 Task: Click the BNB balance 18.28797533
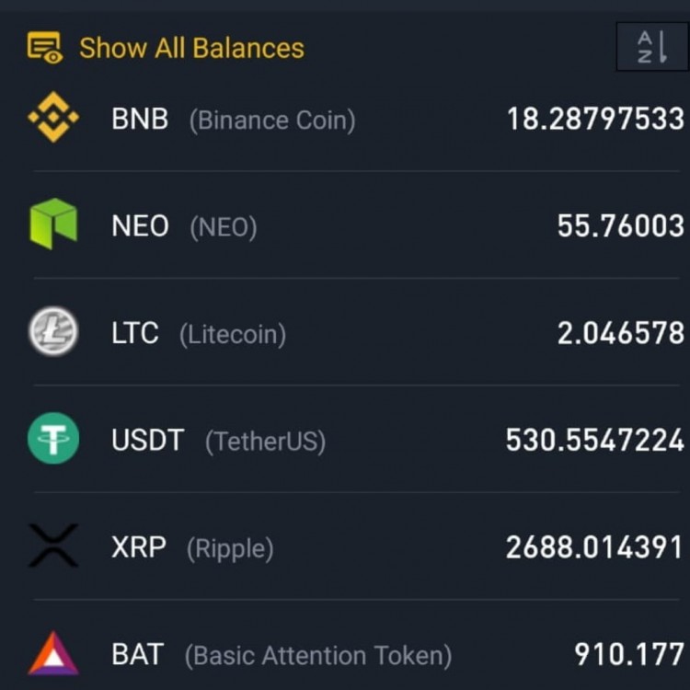click(x=596, y=119)
